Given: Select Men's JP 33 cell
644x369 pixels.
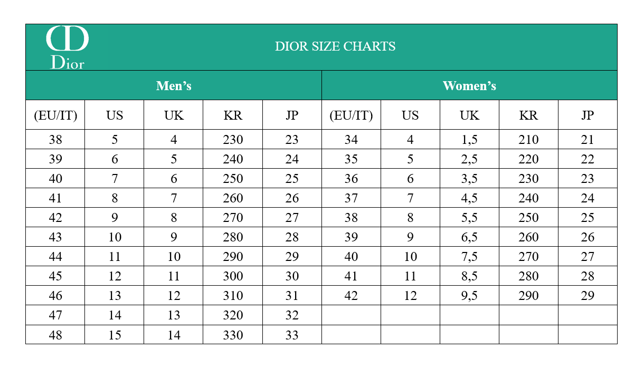Looking at the screenshot, I should click(x=292, y=335).
